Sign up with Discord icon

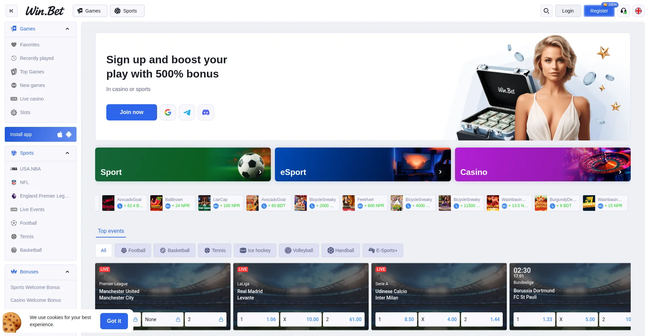pos(206,112)
